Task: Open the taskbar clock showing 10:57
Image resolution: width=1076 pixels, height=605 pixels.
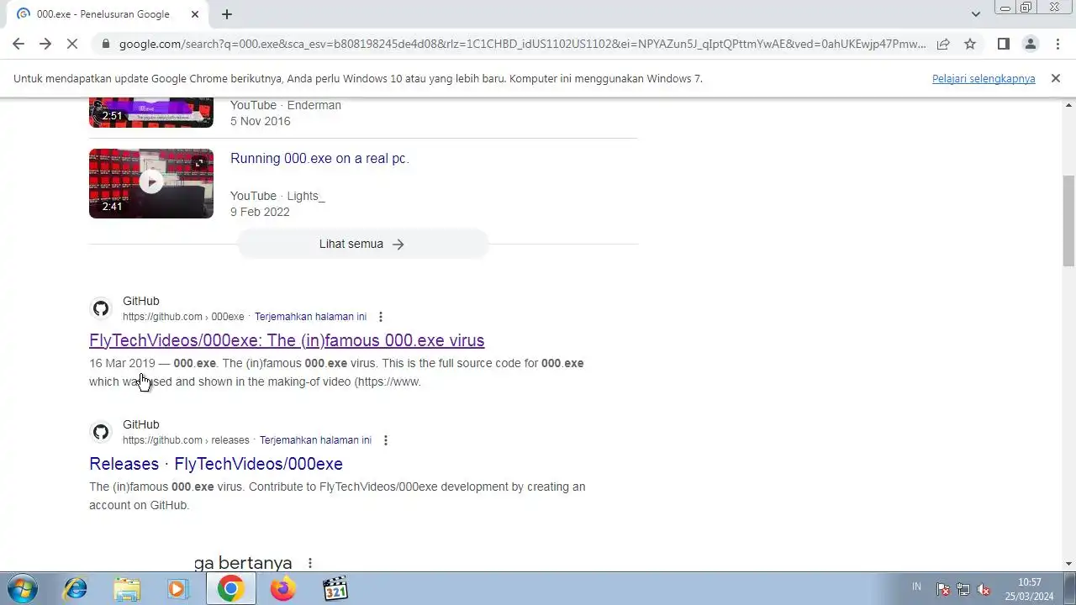Action: tap(1030, 588)
